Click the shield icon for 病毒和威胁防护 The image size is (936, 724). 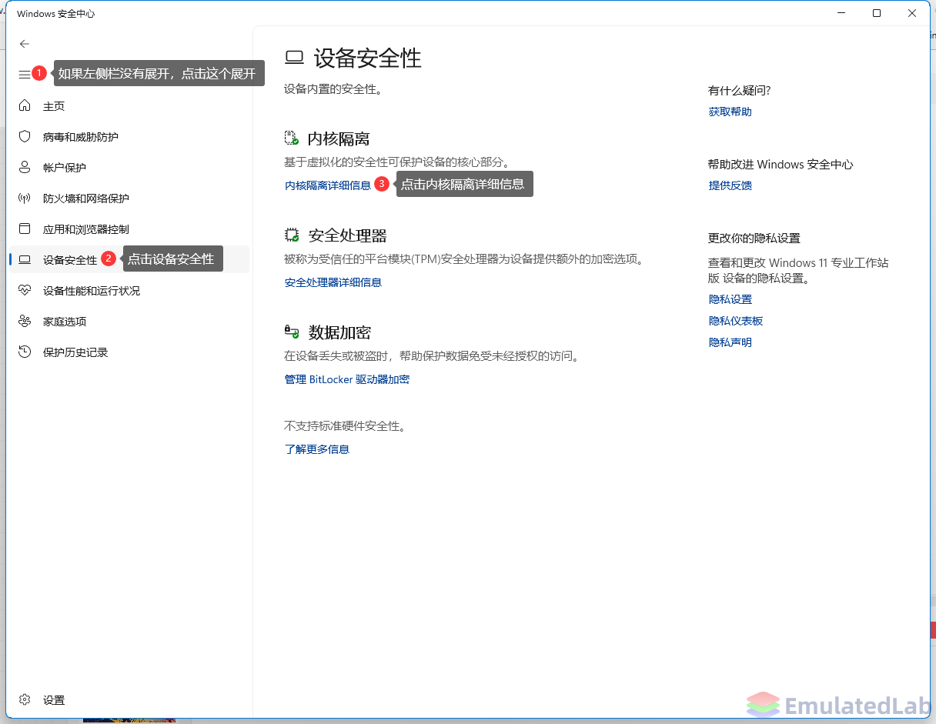coord(25,136)
